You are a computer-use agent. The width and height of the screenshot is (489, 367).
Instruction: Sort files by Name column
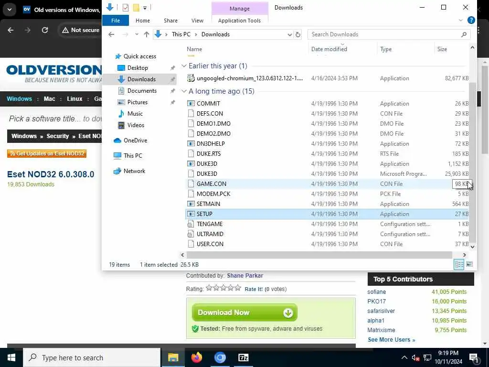pos(194,49)
